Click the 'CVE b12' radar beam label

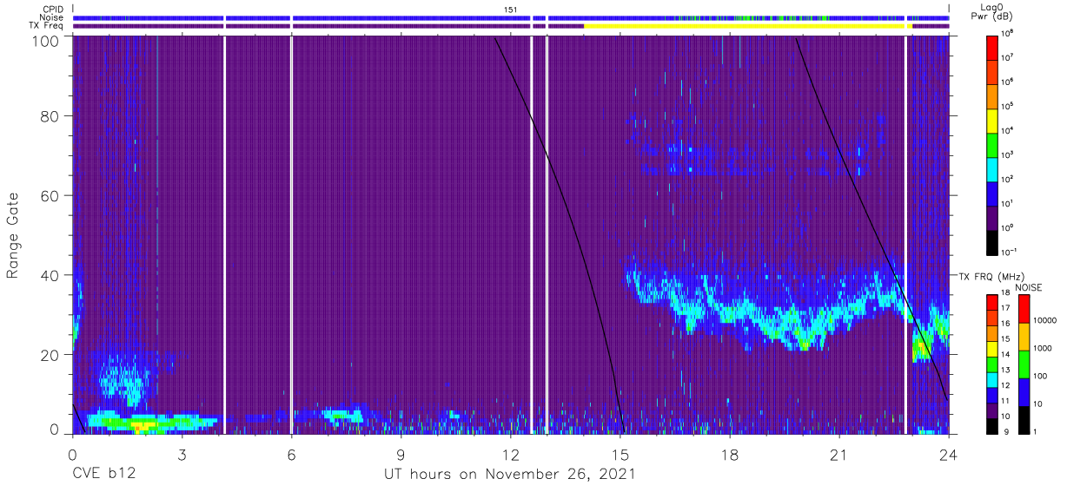click(103, 474)
